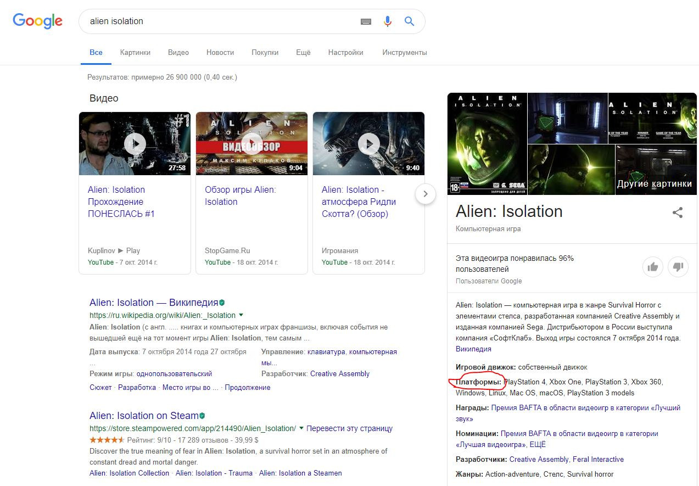The height and width of the screenshot is (486, 699).
Task: Like the game with the thumbs-up button
Action: (652, 267)
